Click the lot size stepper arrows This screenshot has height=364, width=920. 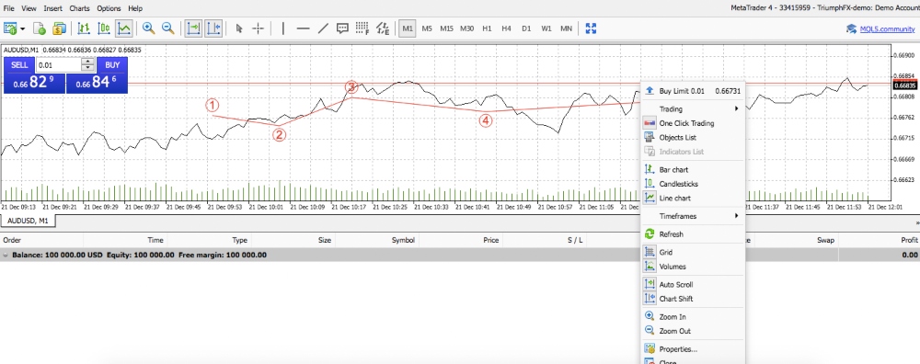[88, 65]
